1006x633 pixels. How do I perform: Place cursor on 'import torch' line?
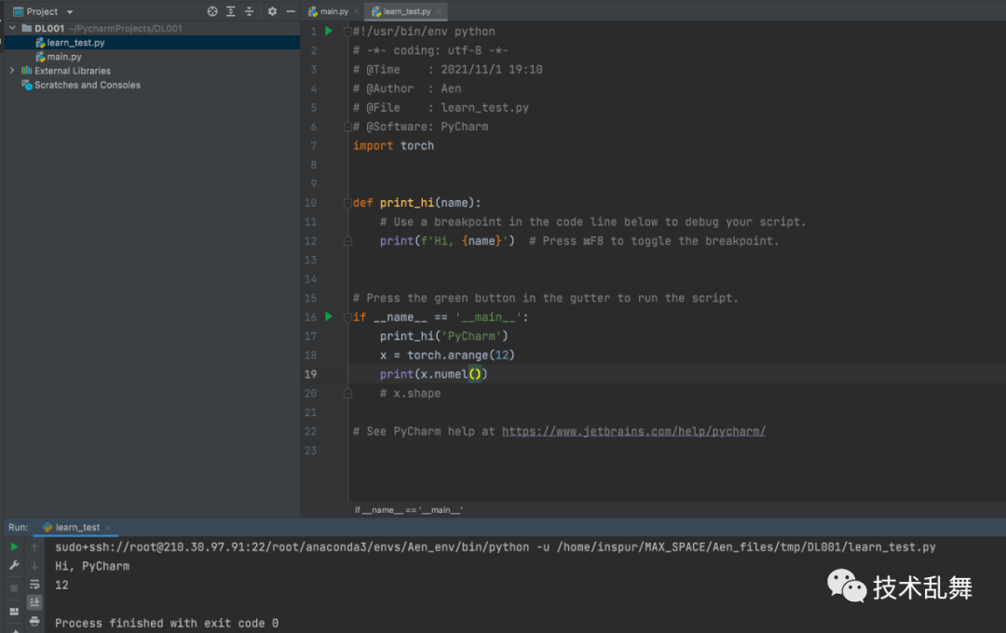pyautogui.click(x=393, y=145)
